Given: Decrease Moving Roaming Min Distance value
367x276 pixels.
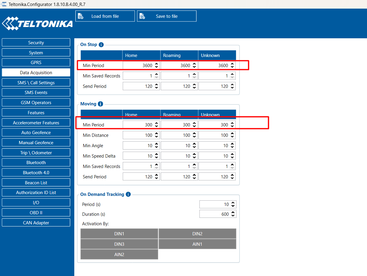Looking at the screenshot, I should point(194,137).
